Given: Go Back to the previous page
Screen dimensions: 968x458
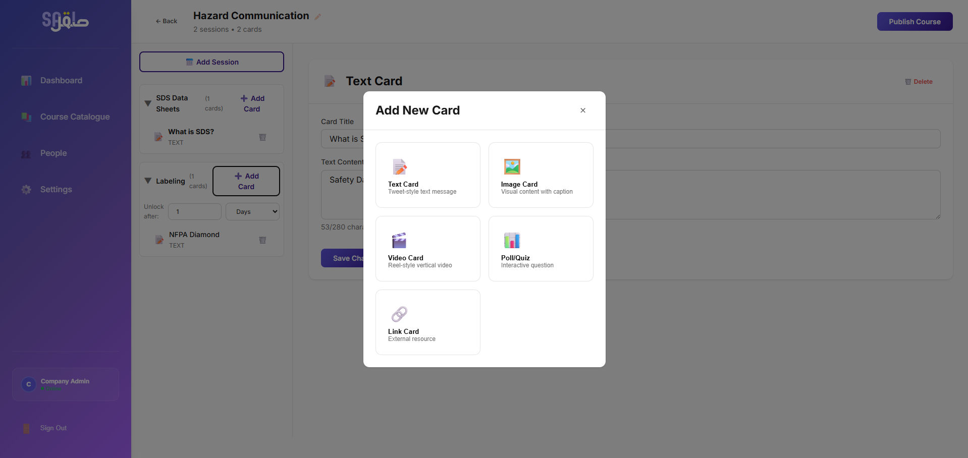Looking at the screenshot, I should [167, 21].
